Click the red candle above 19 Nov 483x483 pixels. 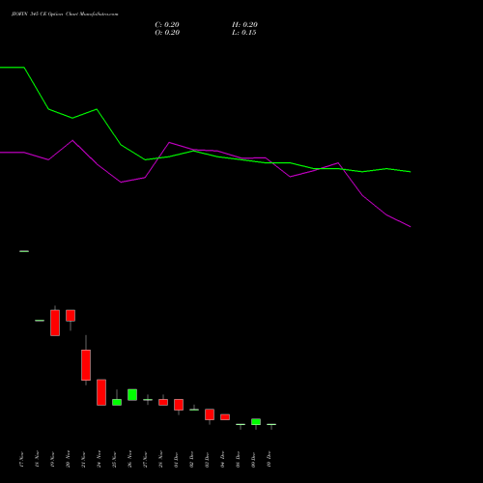[x=55, y=323]
